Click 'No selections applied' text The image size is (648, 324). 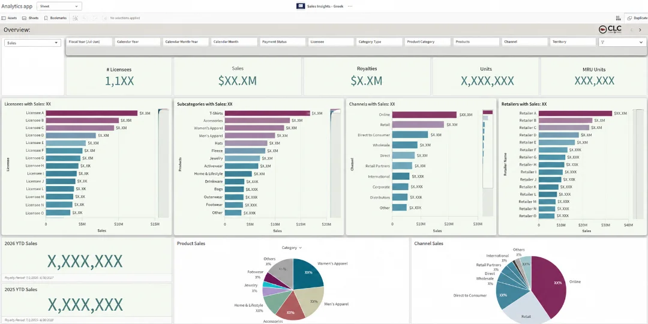pos(125,18)
